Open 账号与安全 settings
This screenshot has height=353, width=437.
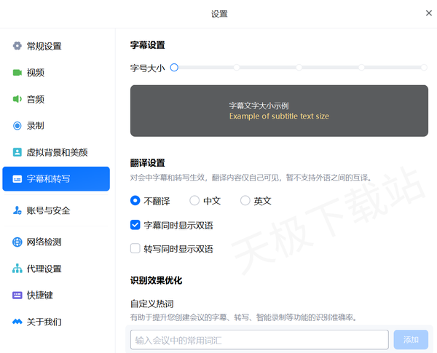pos(56,210)
